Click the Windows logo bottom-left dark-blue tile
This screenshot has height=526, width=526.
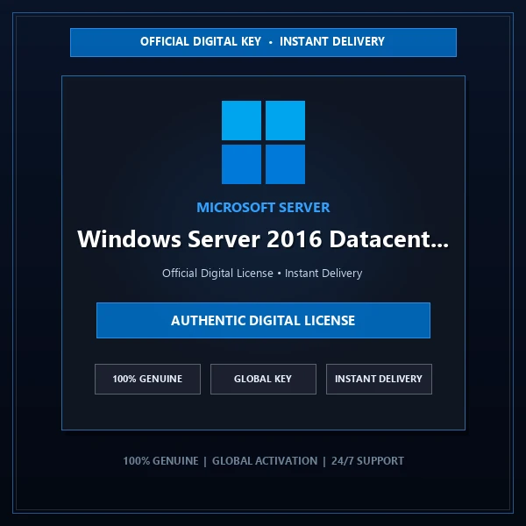pyautogui.click(x=241, y=165)
